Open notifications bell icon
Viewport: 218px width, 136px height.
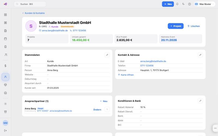(x=177, y=4)
